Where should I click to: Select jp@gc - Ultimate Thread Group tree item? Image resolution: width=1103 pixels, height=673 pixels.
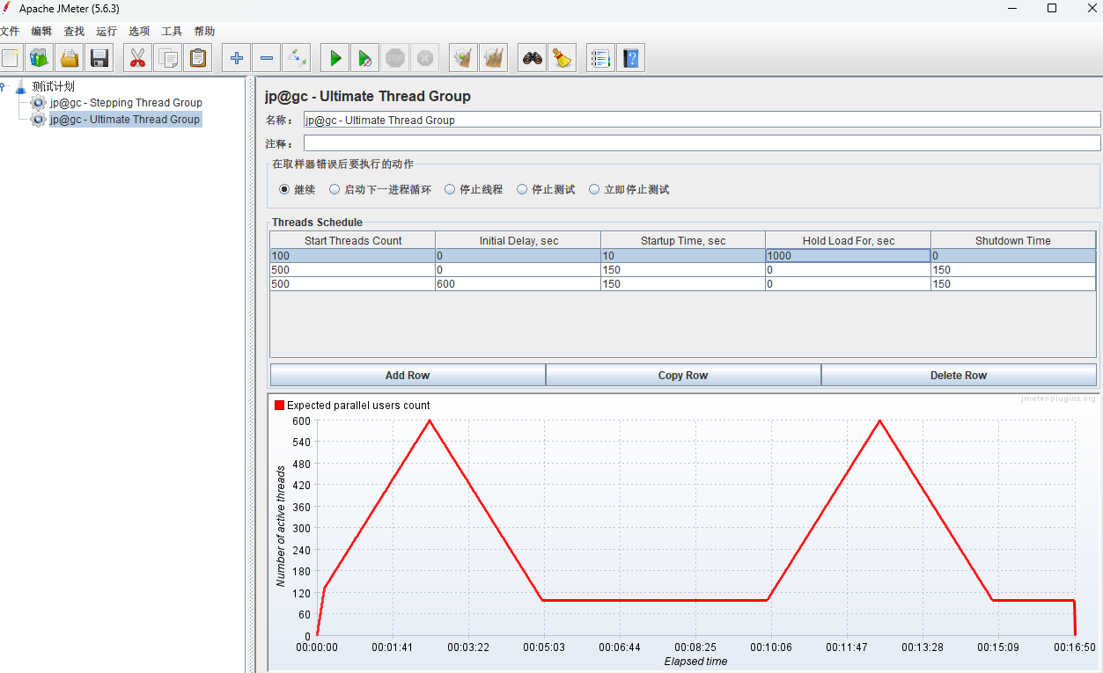pyautogui.click(x=125, y=120)
